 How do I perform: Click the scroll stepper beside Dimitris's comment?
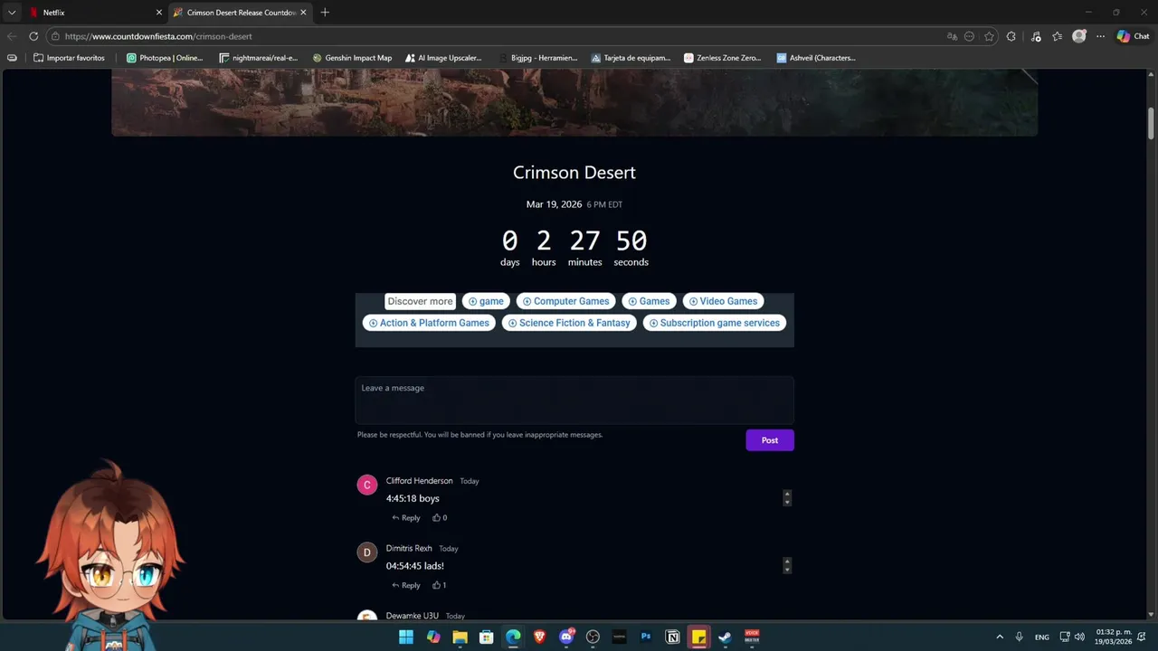click(787, 565)
